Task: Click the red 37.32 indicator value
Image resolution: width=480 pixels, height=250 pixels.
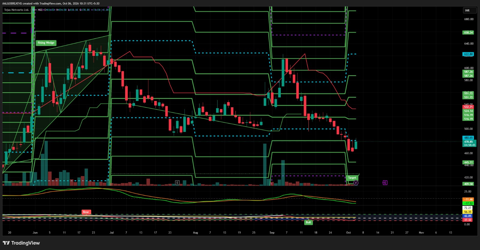Action: coord(468,220)
